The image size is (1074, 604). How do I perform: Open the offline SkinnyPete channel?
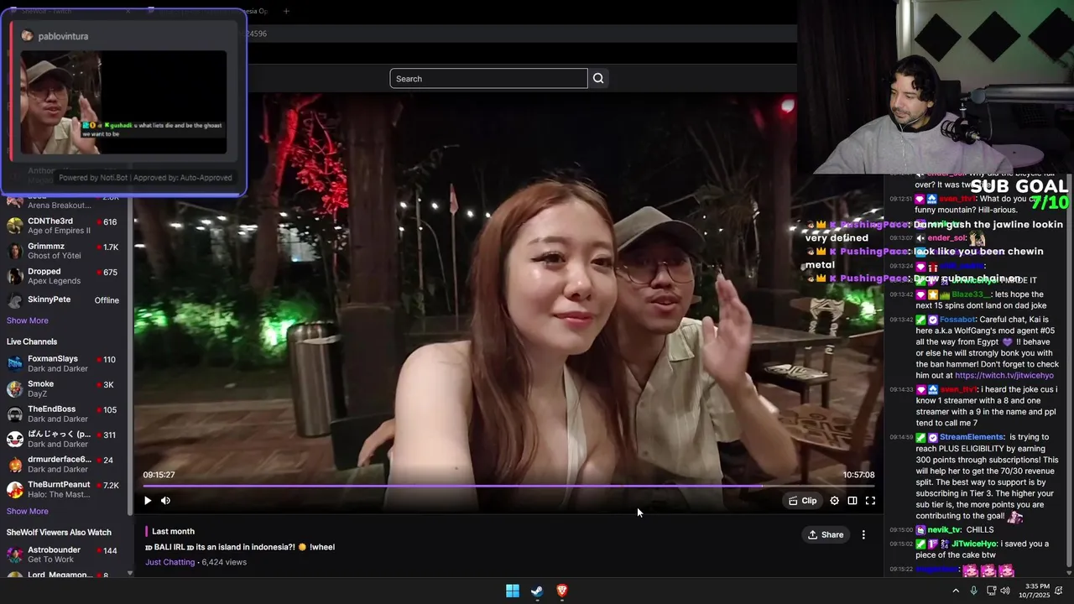pos(65,300)
